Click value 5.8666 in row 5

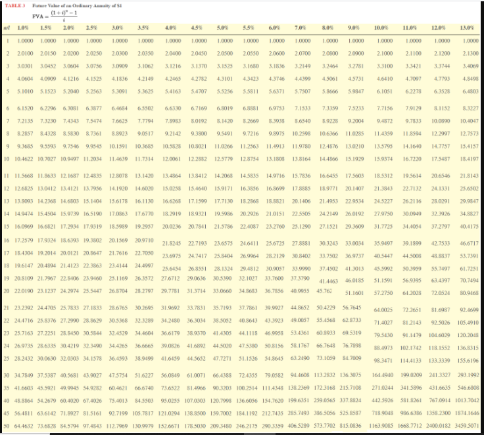coord(330,91)
